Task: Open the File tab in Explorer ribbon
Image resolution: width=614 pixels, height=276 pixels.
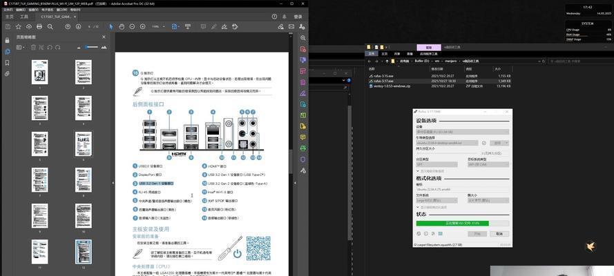Action: [371, 54]
